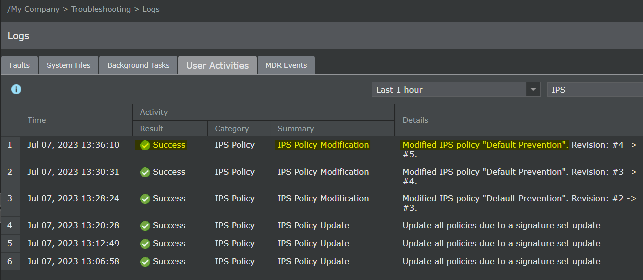Click details with Revision #2 -> #3
Screen dimensions: 643x280
click(x=519, y=203)
